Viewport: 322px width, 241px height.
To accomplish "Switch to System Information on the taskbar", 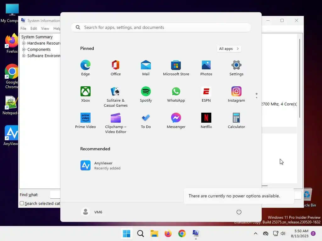I will click(x=196, y=233).
